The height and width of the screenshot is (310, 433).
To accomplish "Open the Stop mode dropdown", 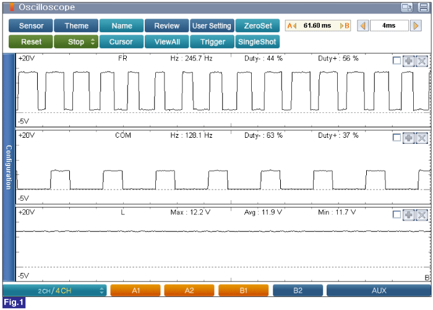I will [76, 41].
